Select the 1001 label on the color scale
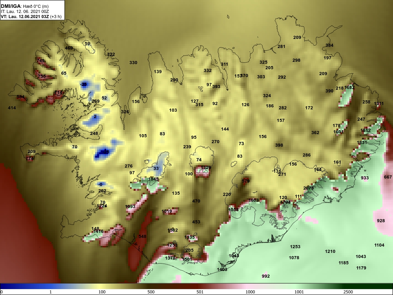 pos(299,292)
